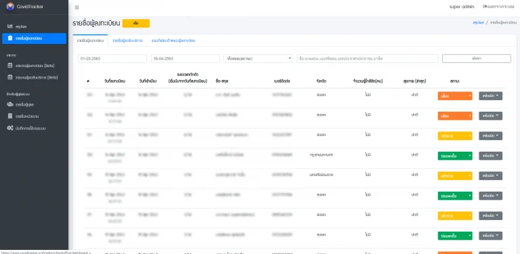The height and width of the screenshot is (254, 520).
Task: Click the logout link at top right
Action: click(x=498, y=7)
